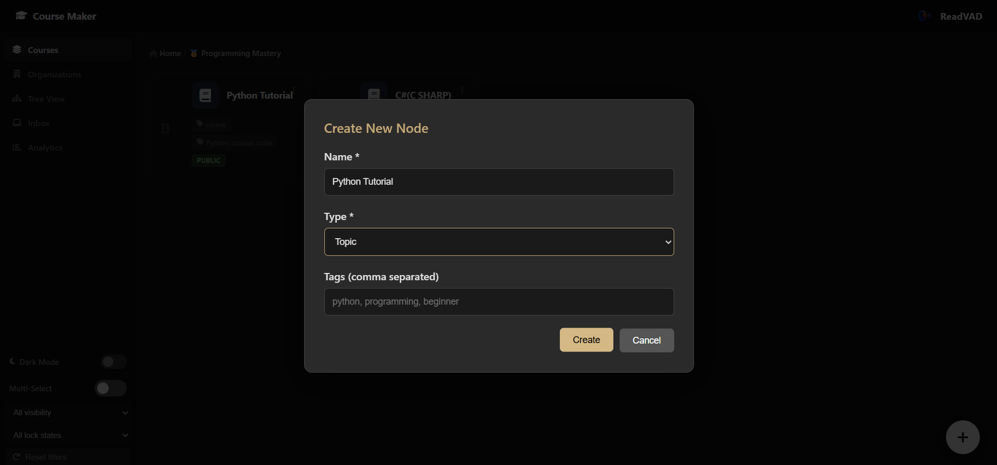Open the All visibility filter dropdown
Screen dimensions: 997x465
pos(69,413)
